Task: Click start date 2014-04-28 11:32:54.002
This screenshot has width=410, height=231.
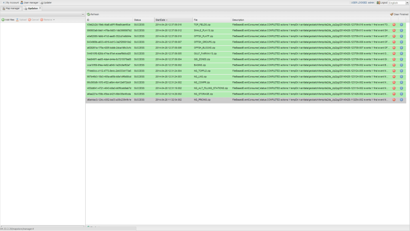Action: tap(169, 99)
